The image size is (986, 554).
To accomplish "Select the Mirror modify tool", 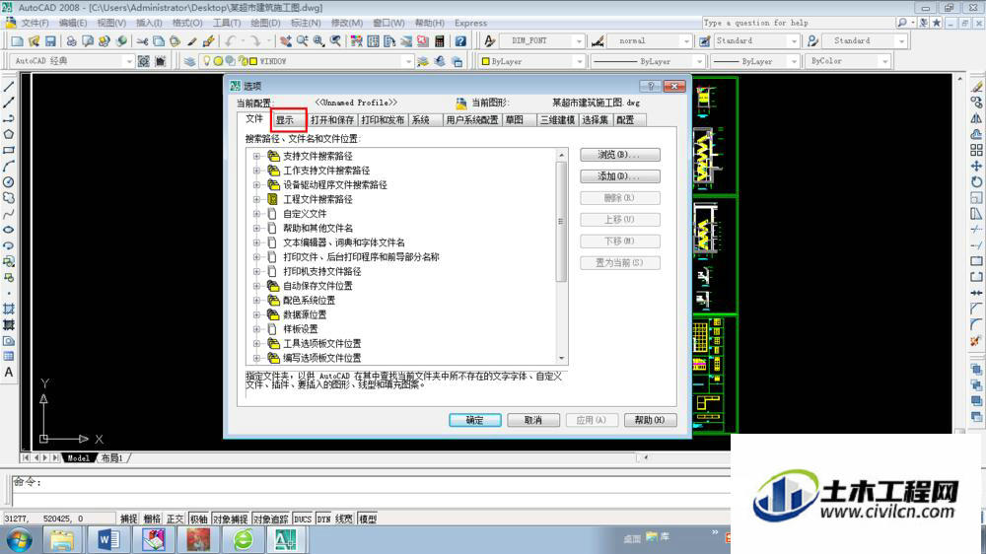I will (x=976, y=118).
